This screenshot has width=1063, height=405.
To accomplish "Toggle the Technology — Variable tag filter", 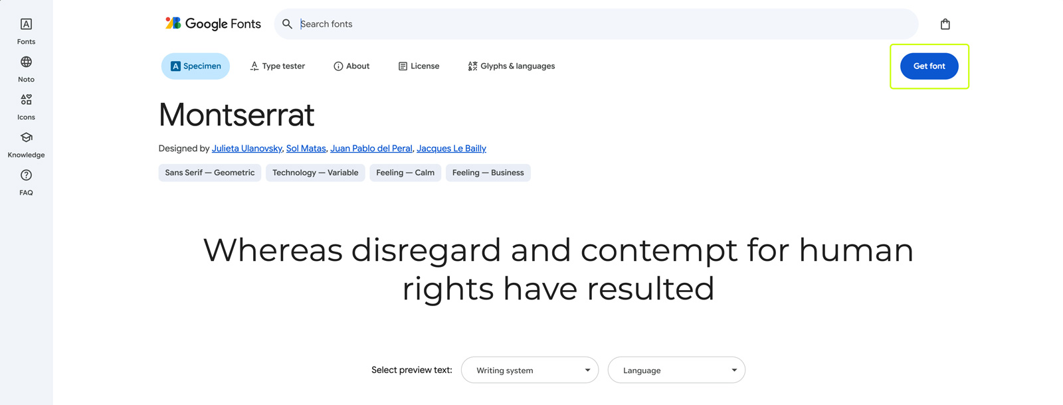I will click(315, 173).
